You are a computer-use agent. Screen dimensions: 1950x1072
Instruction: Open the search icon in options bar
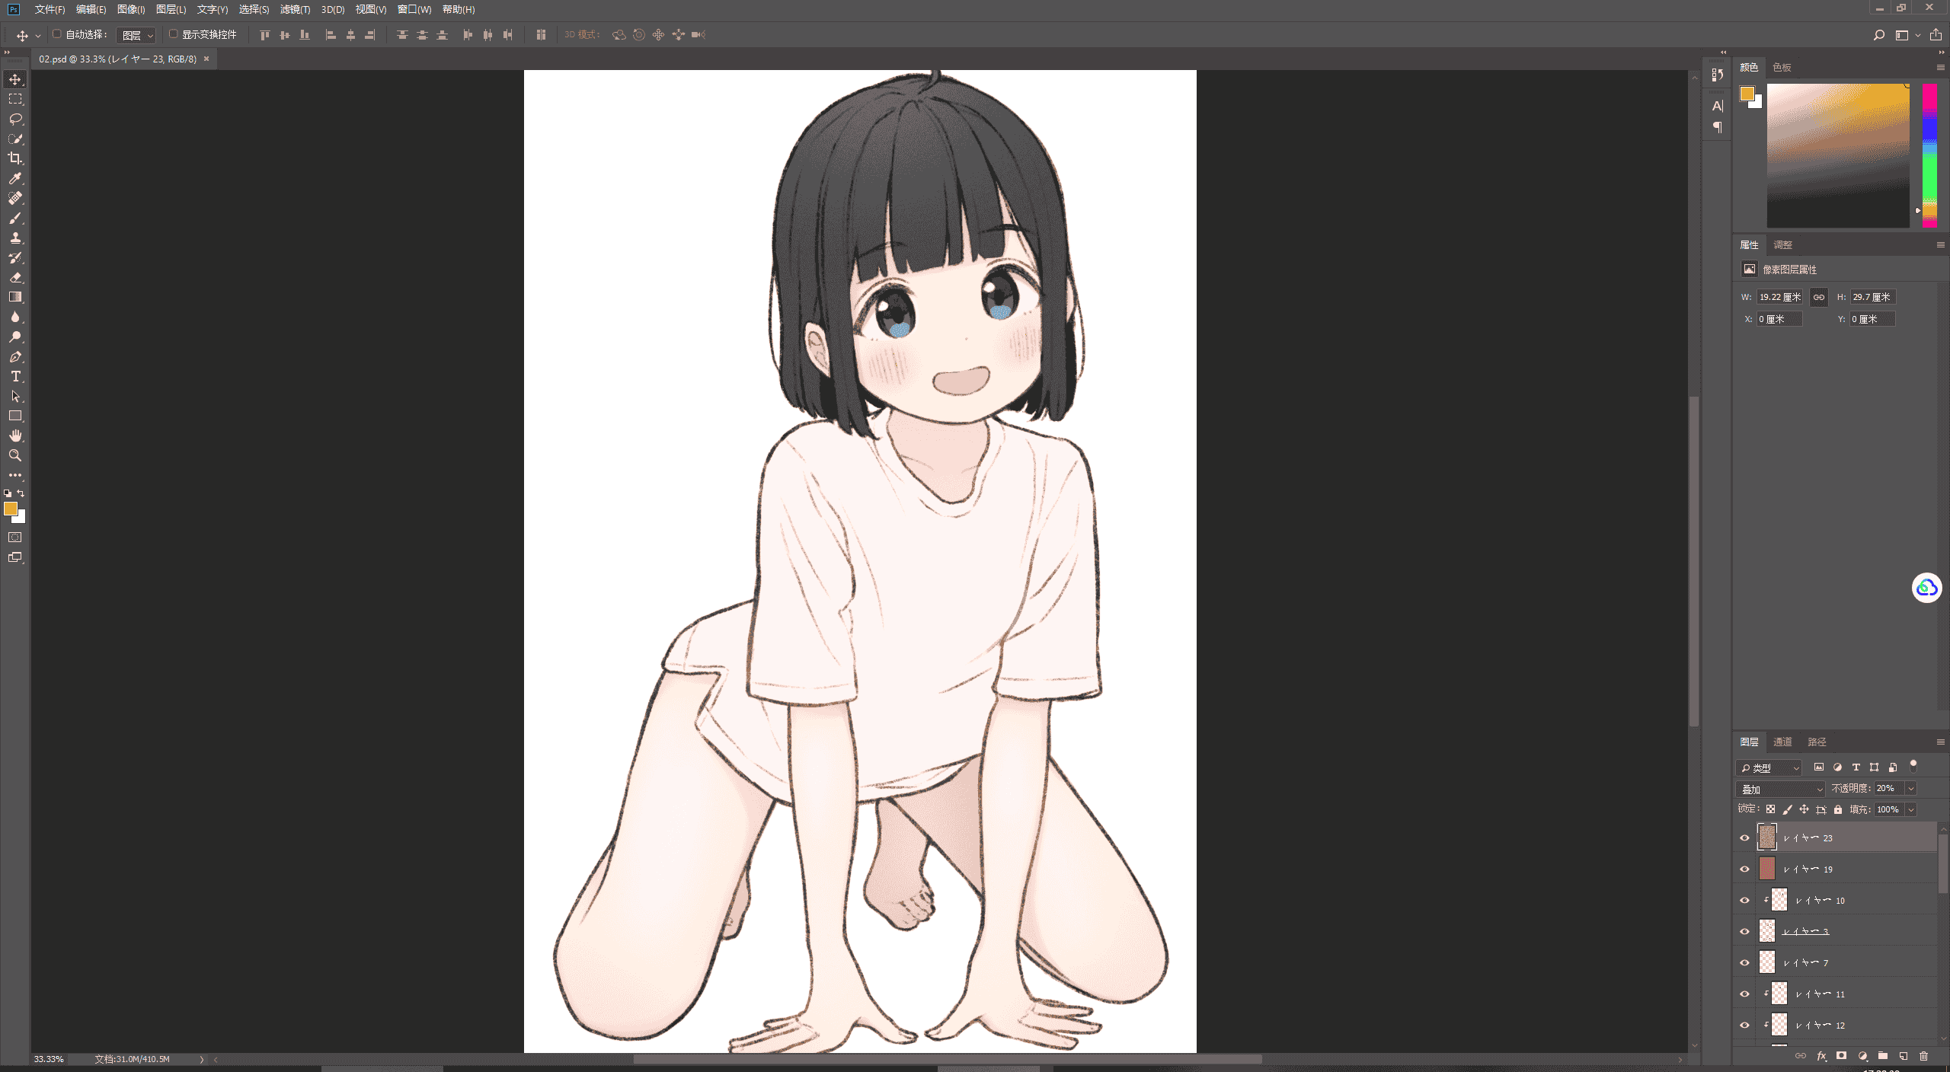tap(1879, 35)
